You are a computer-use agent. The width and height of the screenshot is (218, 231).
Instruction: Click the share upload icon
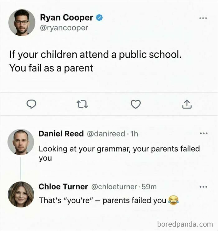coord(187,105)
